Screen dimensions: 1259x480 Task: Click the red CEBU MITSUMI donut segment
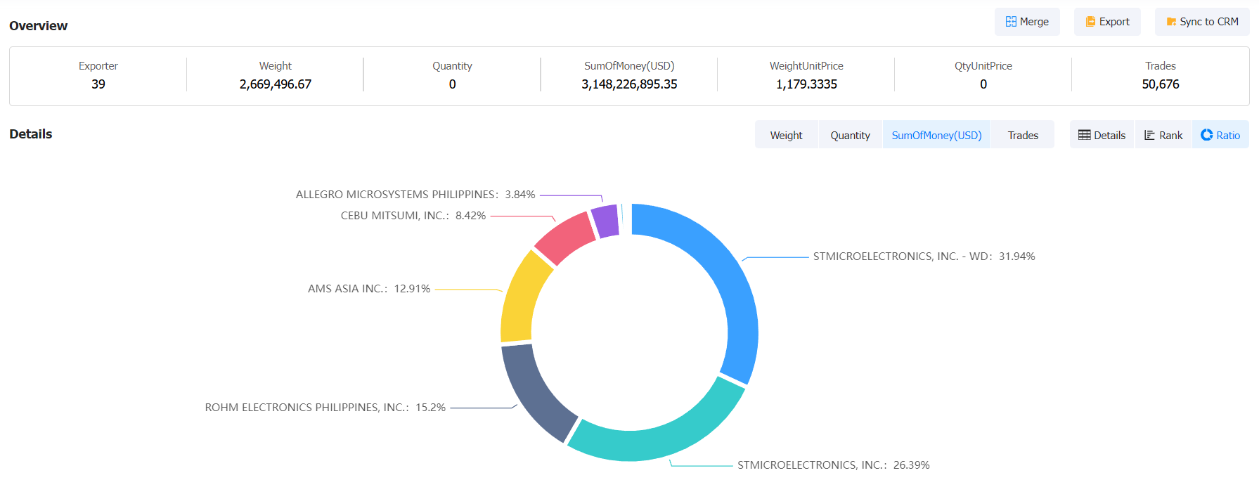pos(566,236)
